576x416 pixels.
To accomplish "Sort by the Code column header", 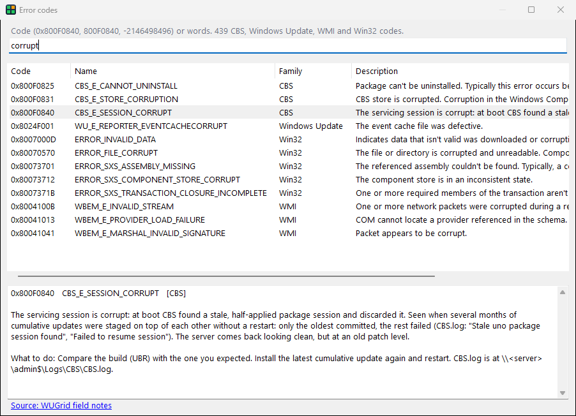I will point(38,71).
